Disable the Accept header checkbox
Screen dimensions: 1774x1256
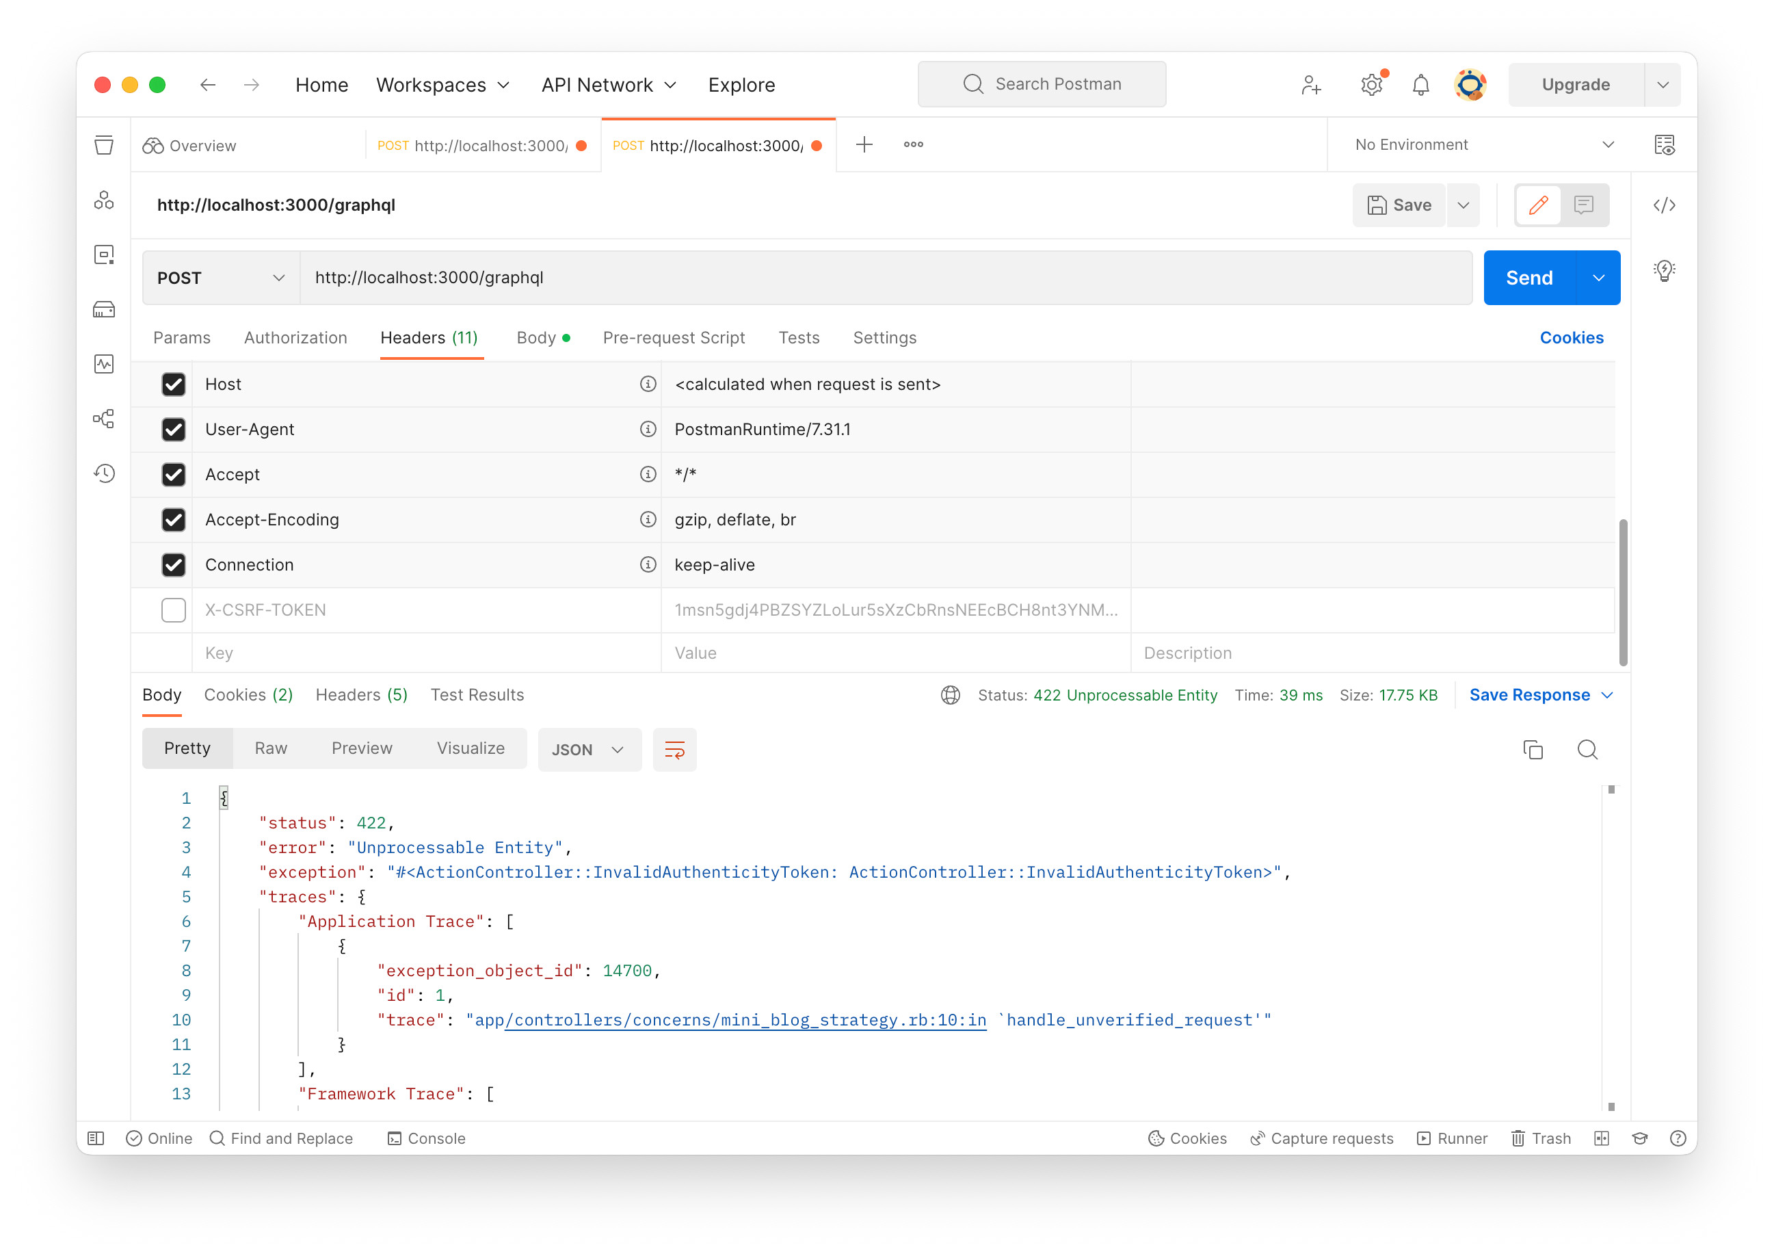click(172, 474)
